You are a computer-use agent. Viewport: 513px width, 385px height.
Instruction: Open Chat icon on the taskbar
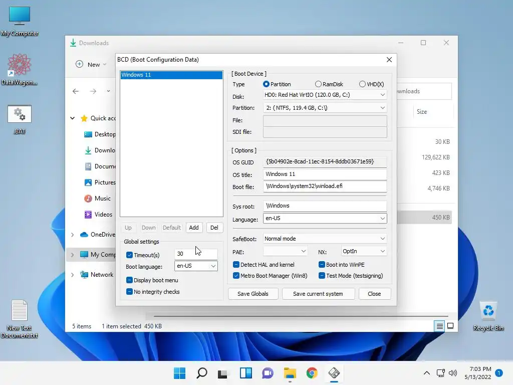(268, 373)
